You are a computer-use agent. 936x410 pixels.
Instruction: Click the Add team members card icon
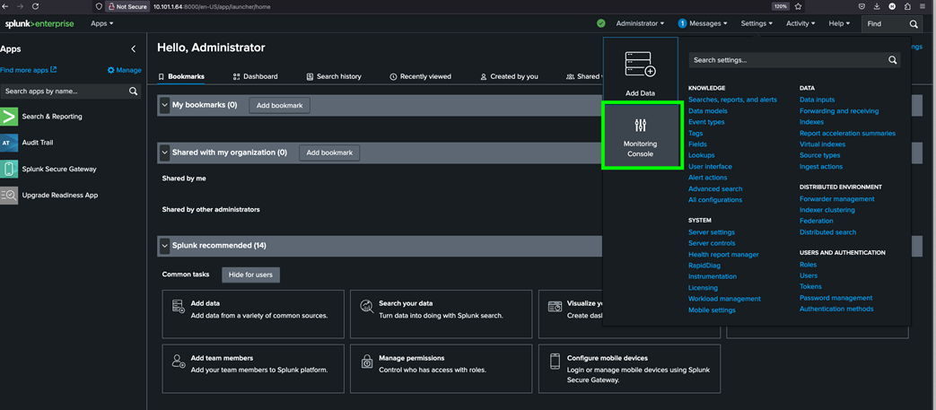click(x=178, y=361)
